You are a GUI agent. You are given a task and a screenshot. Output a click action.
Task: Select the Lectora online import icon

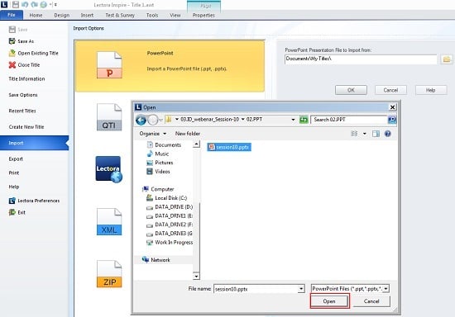109,169
